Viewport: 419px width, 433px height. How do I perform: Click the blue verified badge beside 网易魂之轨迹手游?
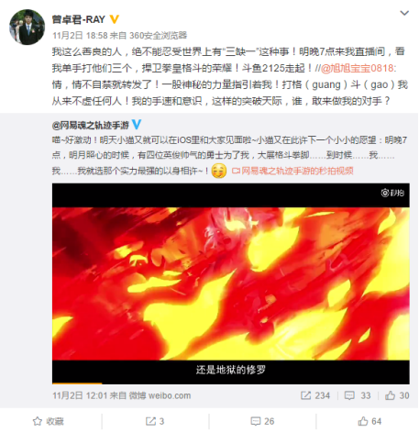(136, 125)
